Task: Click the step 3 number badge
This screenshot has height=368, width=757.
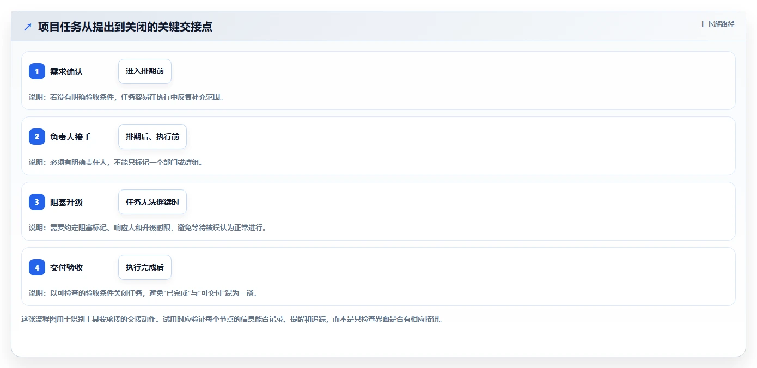Action: click(x=37, y=202)
